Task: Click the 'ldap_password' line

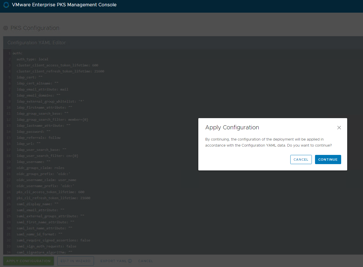Action: coord(34,132)
